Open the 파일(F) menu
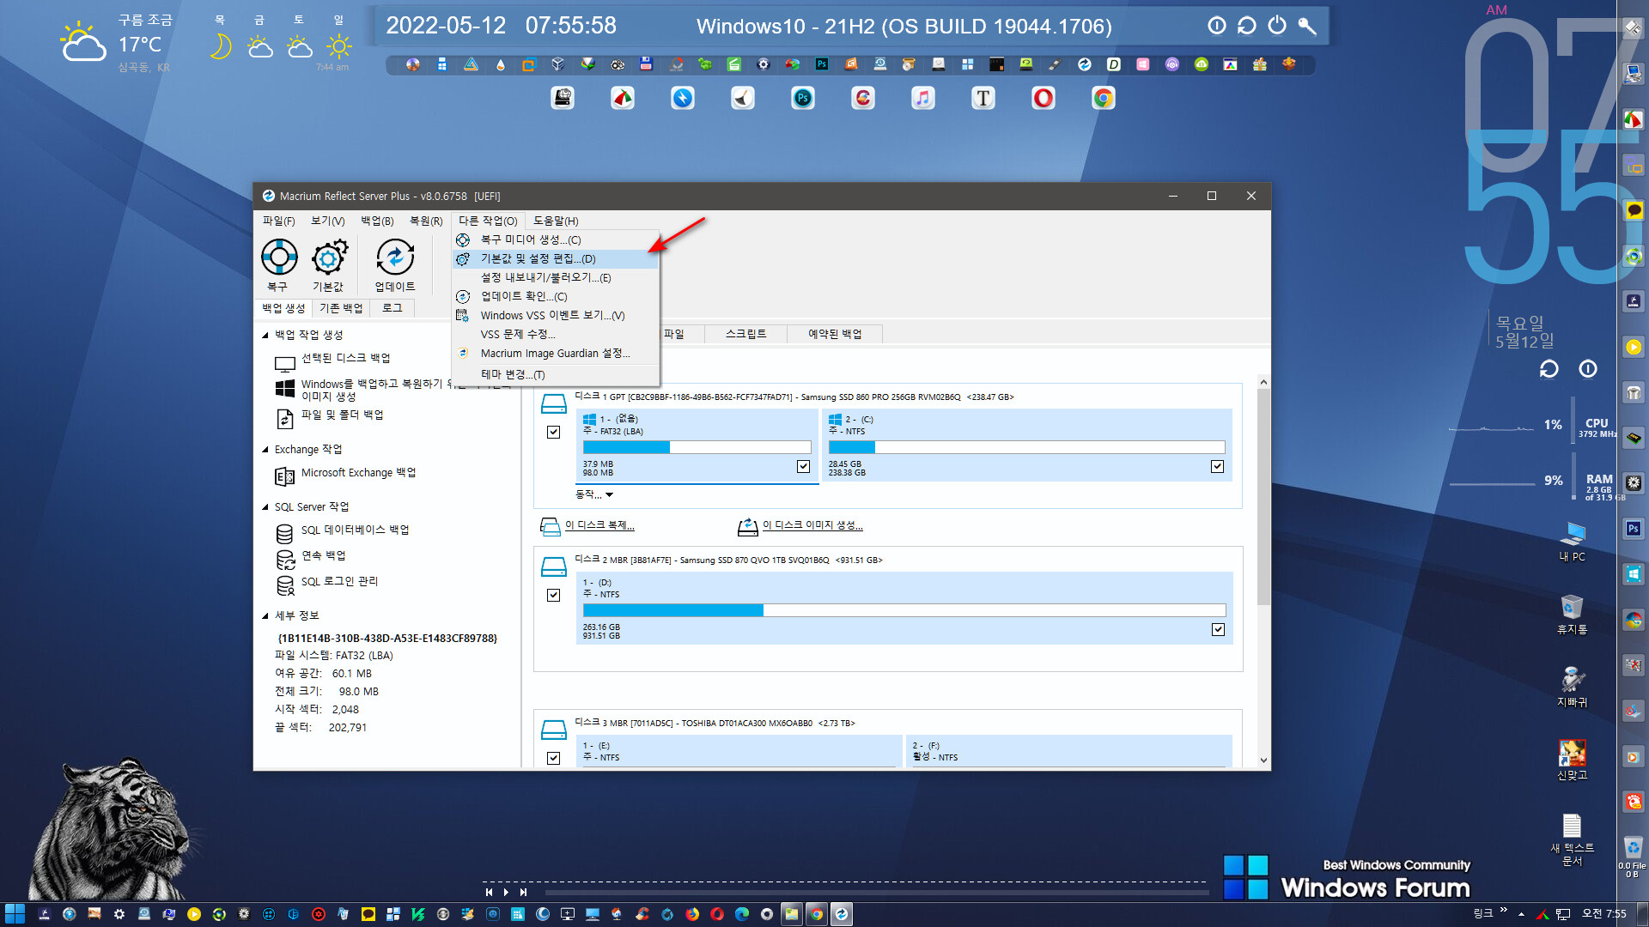 coord(278,221)
